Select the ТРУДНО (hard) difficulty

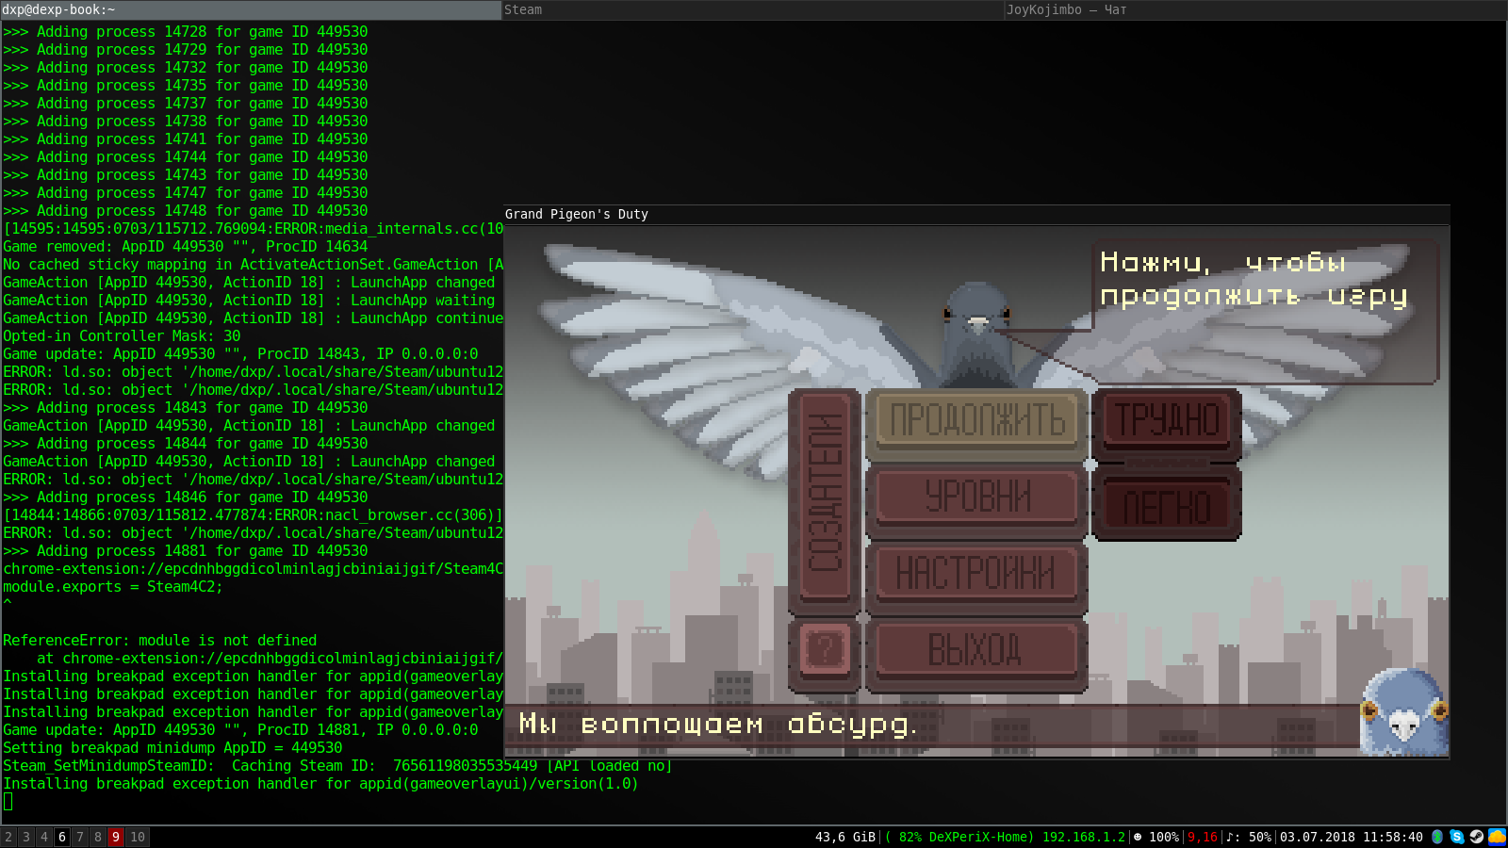pos(1167,421)
